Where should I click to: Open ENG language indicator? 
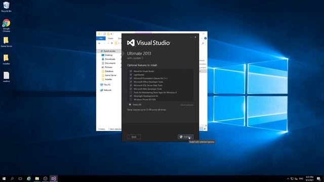[x=301, y=178]
